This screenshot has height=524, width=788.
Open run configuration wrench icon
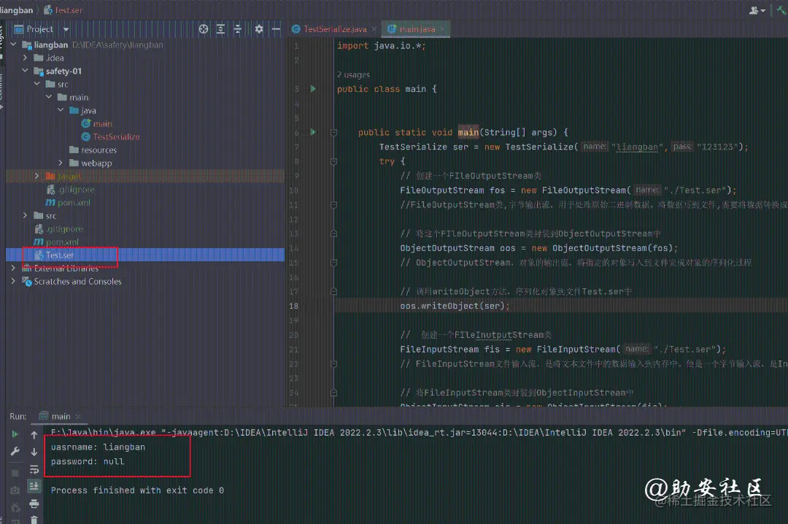pyautogui.click(x=15, y=451)
